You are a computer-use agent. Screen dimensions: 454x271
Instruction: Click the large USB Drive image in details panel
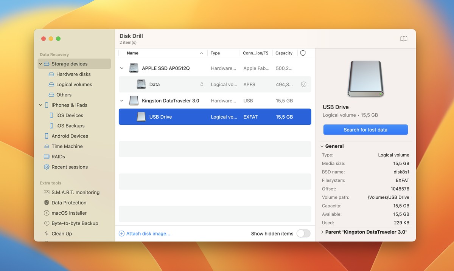click(x=365, y=79)
